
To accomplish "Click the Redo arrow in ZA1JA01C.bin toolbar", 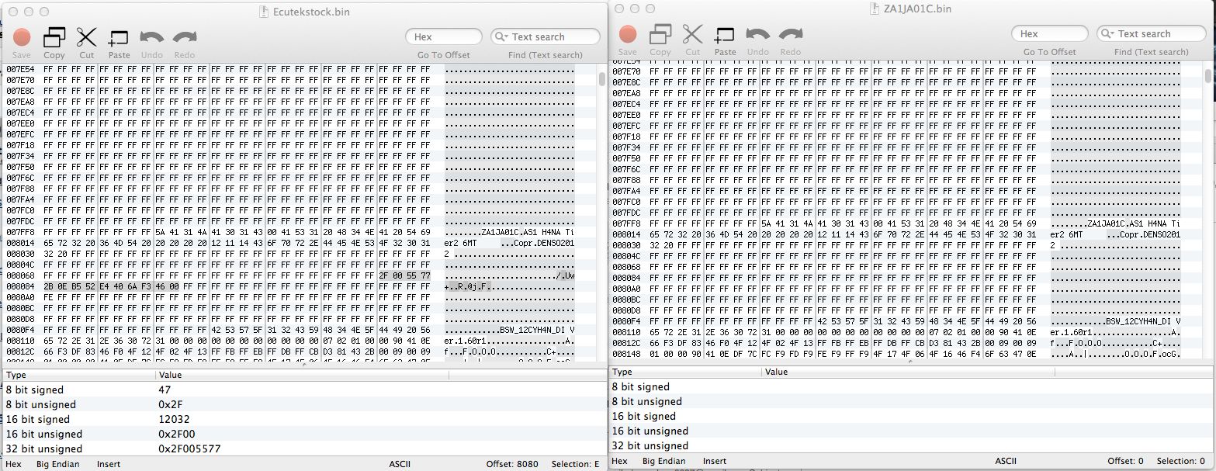I will pyautogui.click(x=790, y=35).
